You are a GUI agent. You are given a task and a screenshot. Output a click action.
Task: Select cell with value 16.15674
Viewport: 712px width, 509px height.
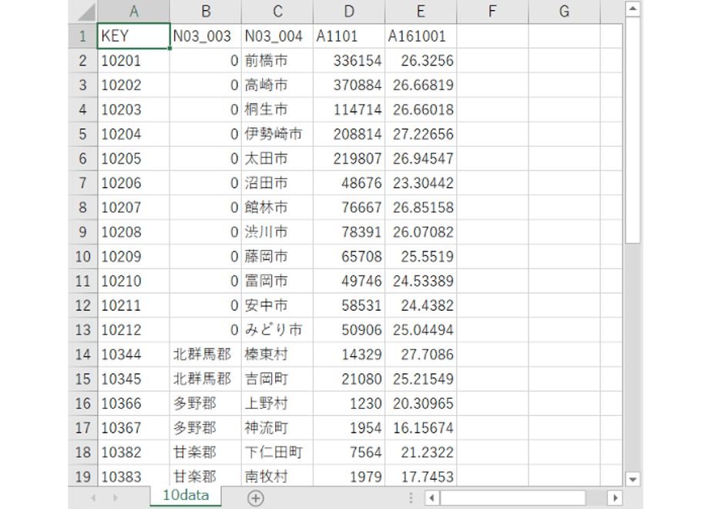[x=421, y=428]
